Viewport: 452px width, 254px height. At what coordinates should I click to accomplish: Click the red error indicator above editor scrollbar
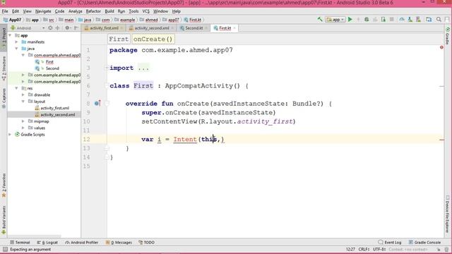(x=441, y=47)
